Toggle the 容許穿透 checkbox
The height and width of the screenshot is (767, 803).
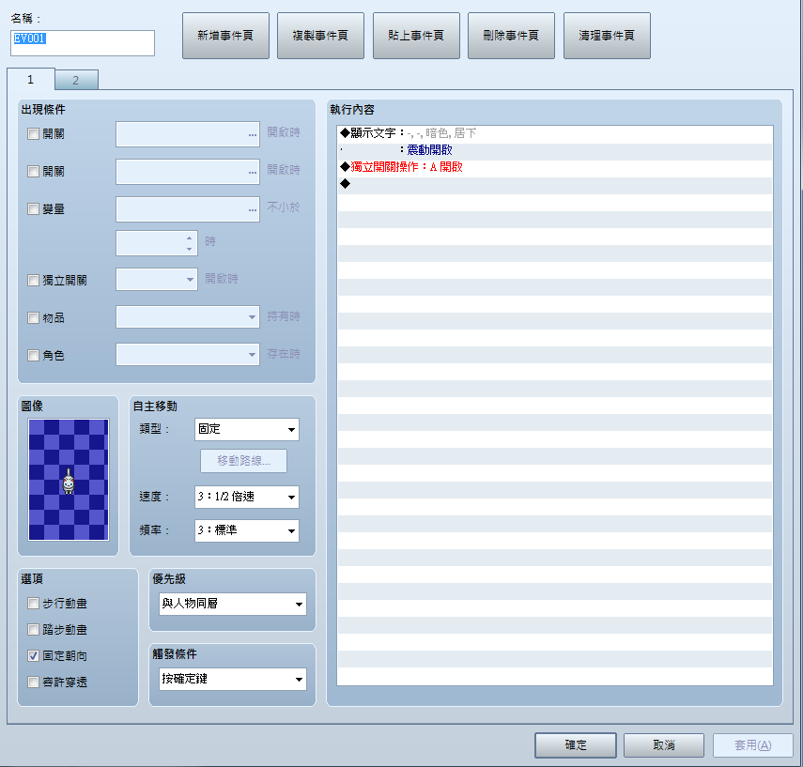(33, 682)
